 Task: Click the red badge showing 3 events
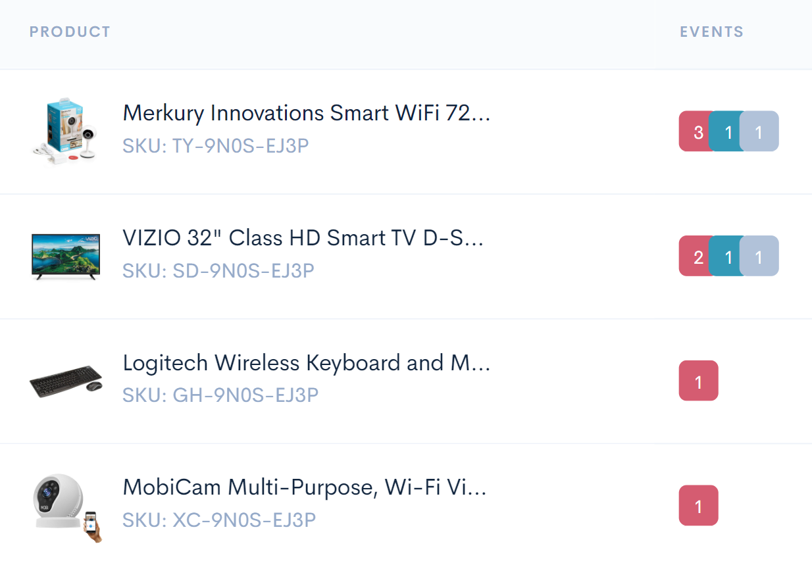point(696,132)
